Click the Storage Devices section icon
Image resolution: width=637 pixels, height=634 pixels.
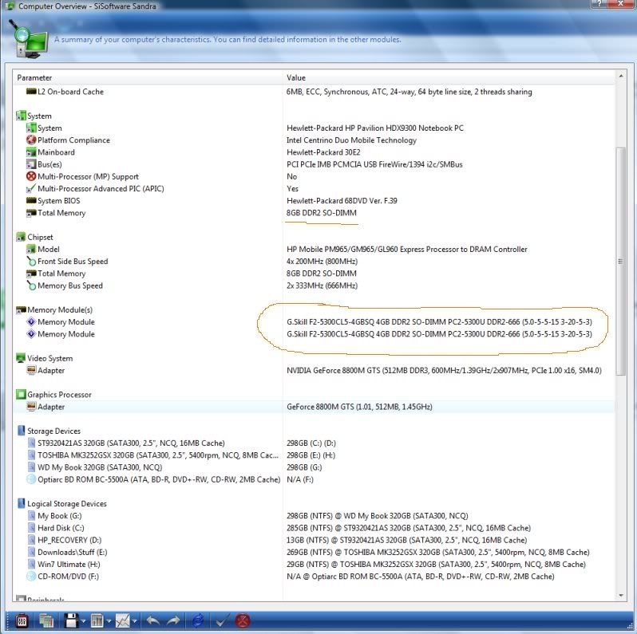click(21, 431)
